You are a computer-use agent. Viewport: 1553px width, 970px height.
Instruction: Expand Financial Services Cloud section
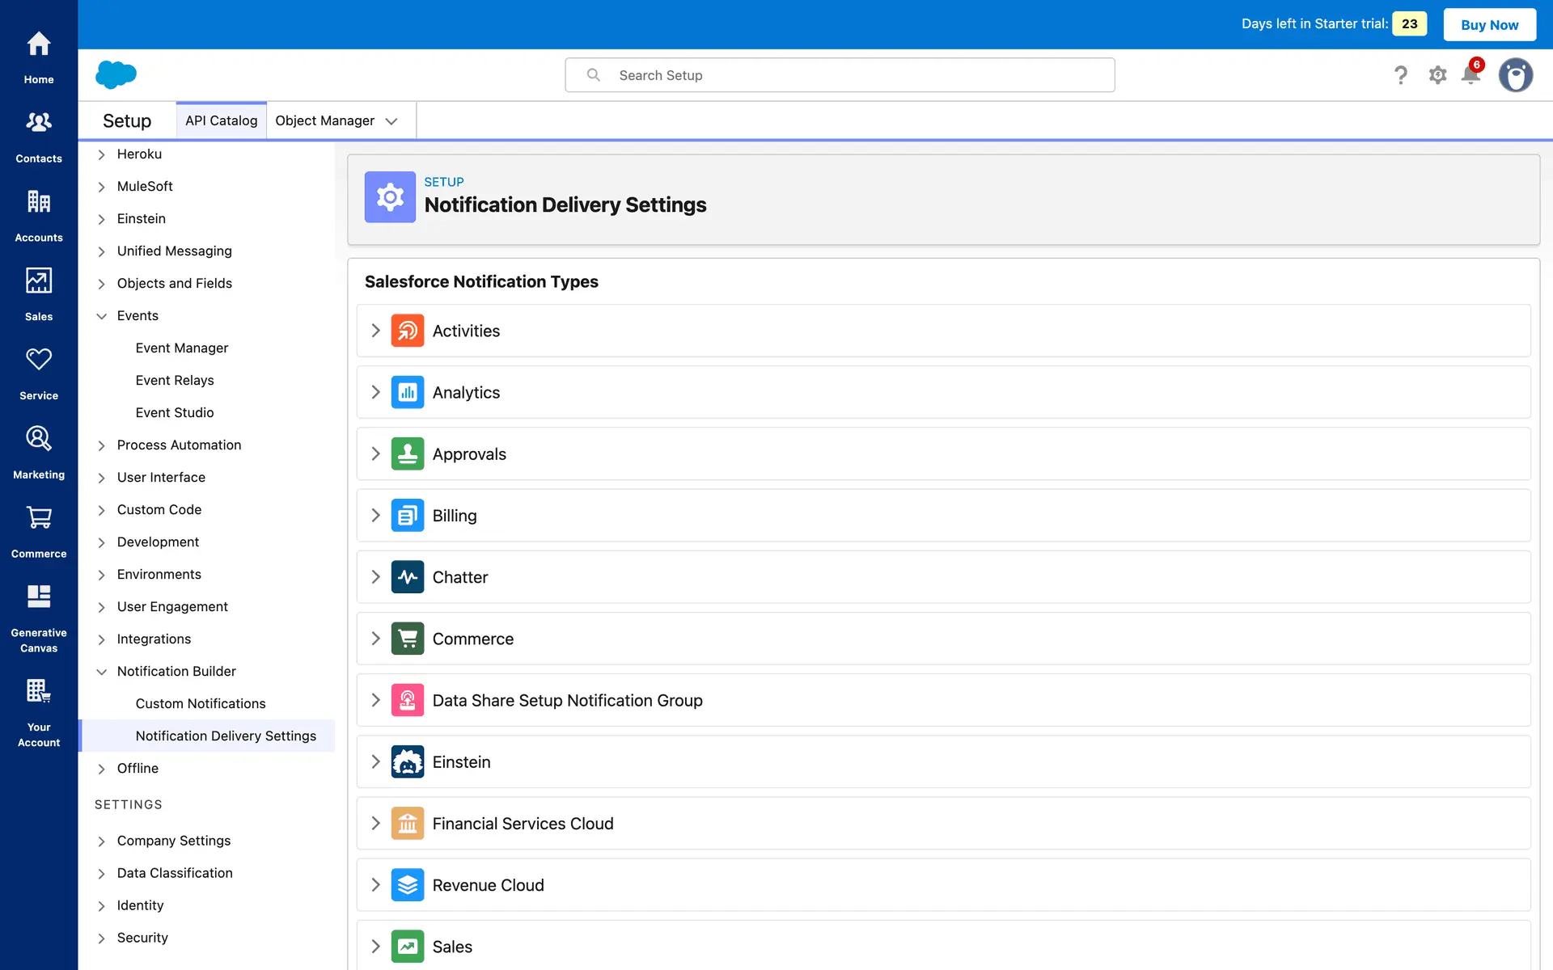coord(375,823)
